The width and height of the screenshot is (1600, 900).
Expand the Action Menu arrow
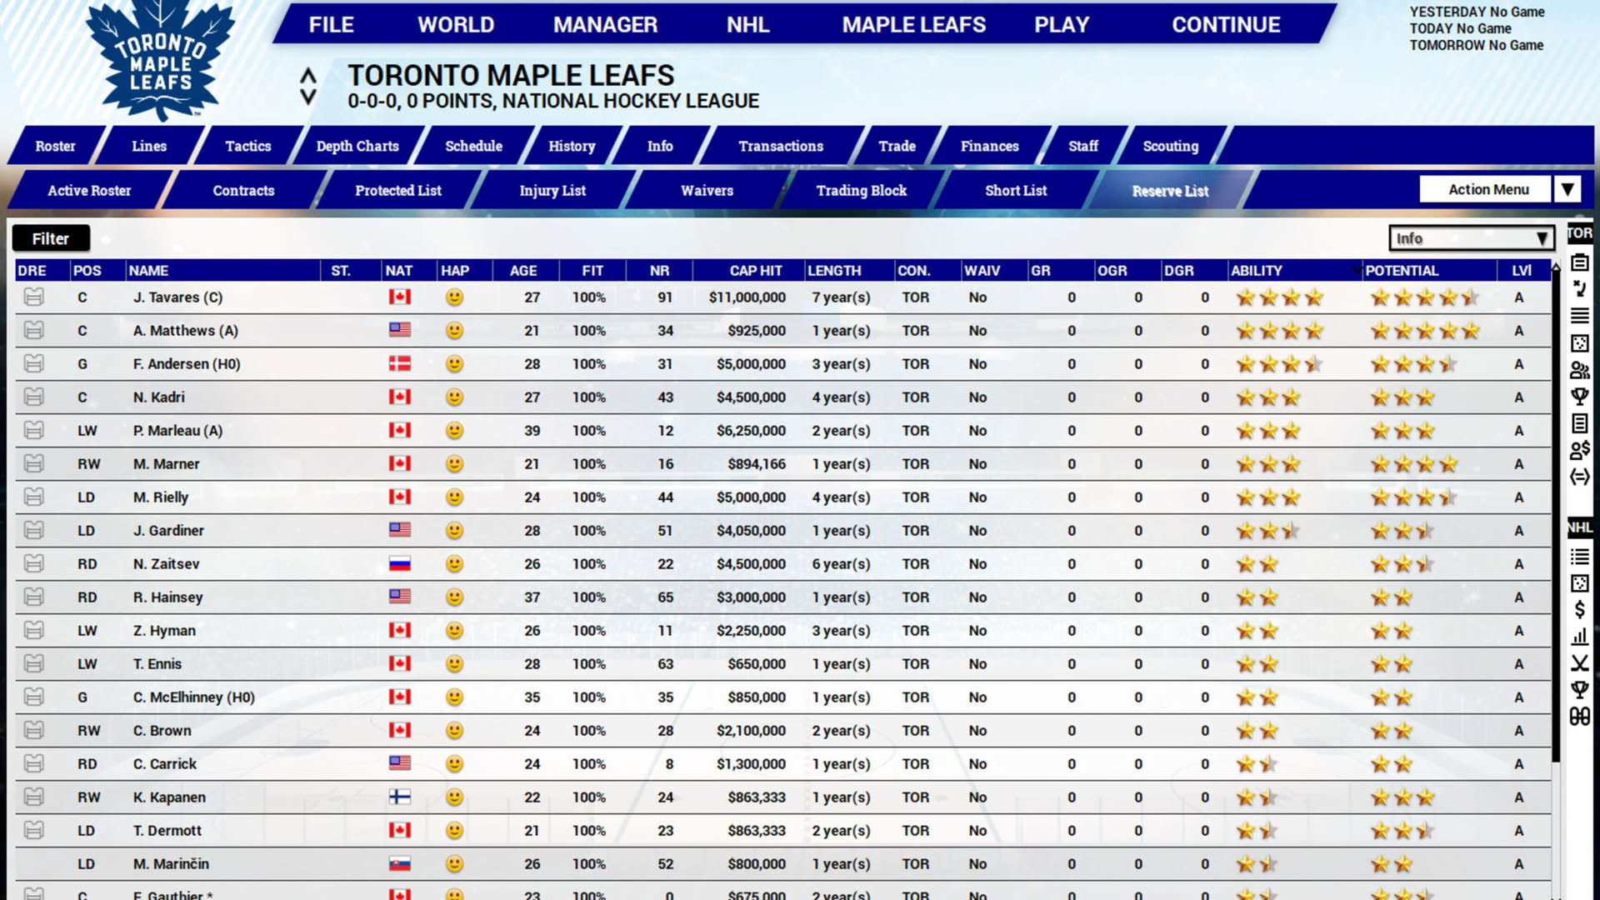(1567, 189)
